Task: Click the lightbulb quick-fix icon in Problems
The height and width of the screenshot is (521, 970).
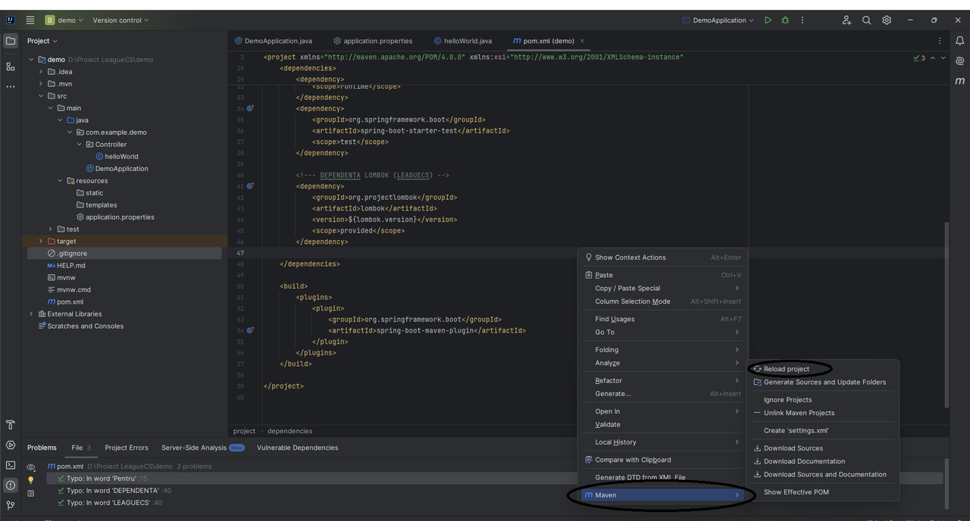Action: click(x=31, y=479)
